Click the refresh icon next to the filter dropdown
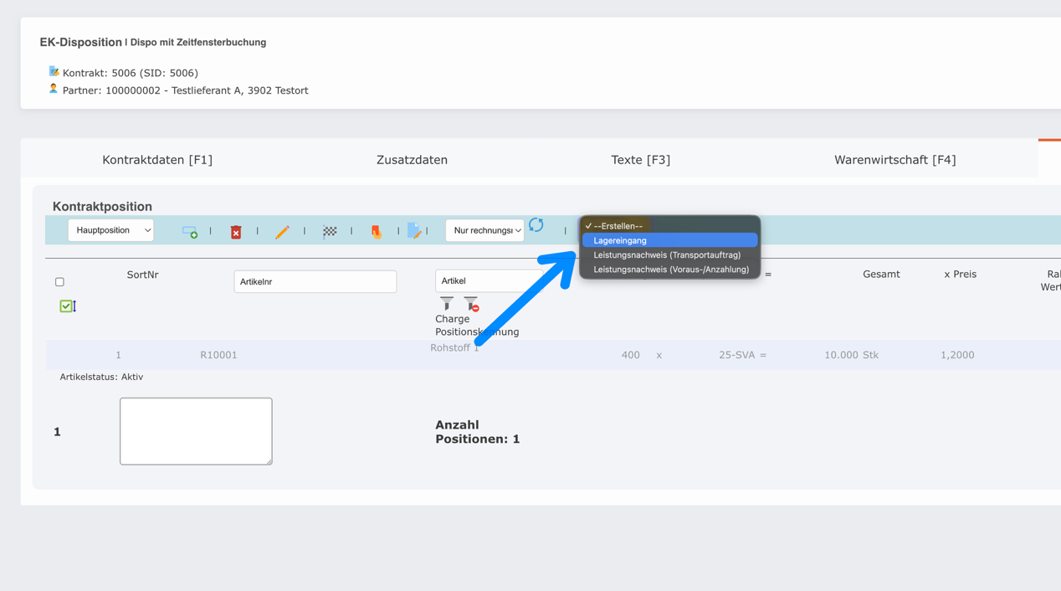 (536, 225)
